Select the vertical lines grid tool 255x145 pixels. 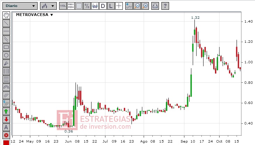(x=6, y=71)
